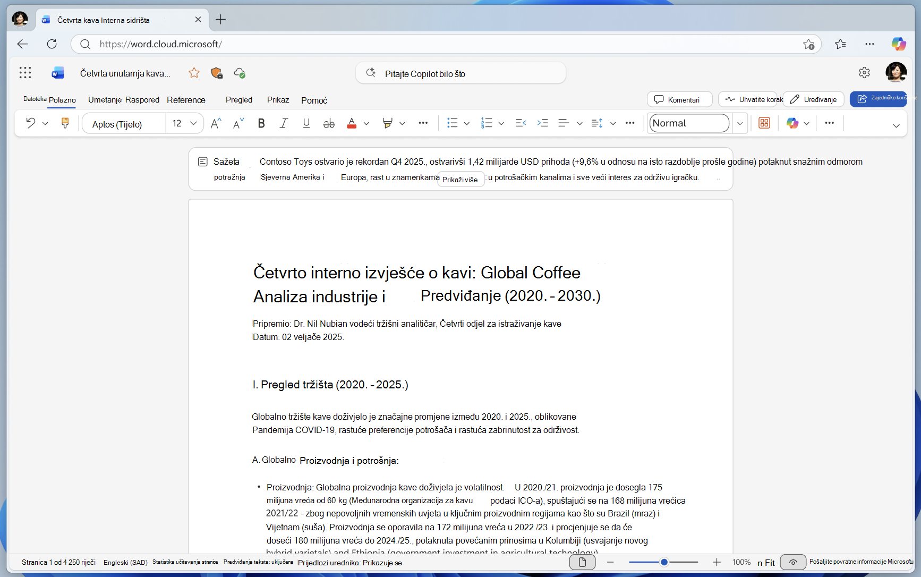Expand the undo dropdown arrow
921x577 pixels.
[45, 123]
